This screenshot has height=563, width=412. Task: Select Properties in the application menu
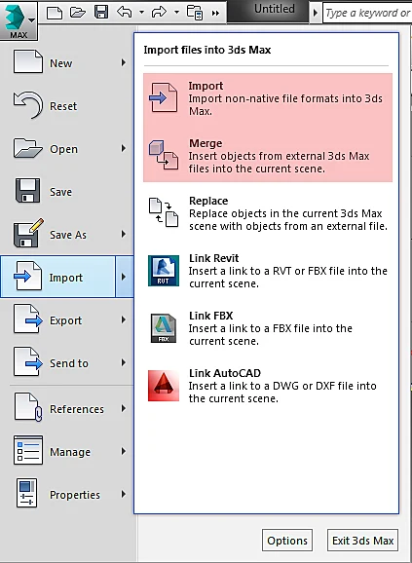point(68,495)
